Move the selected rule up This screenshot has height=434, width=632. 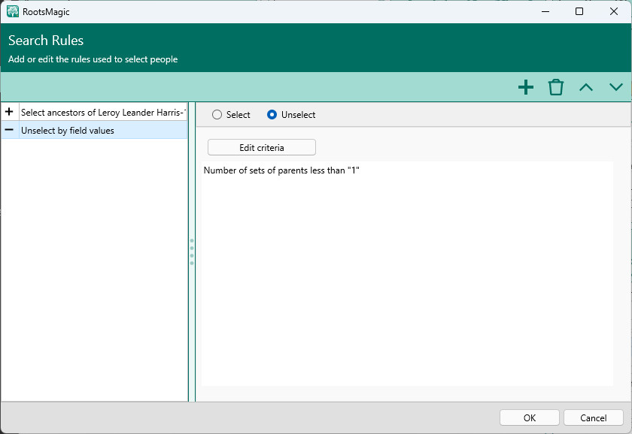tap(586, 87)
